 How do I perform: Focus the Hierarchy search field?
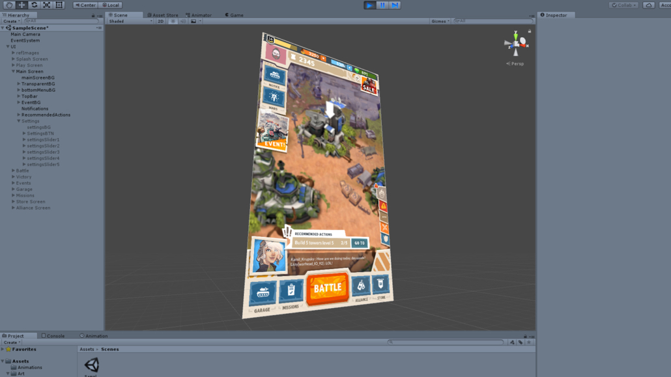tap(63, 21)
